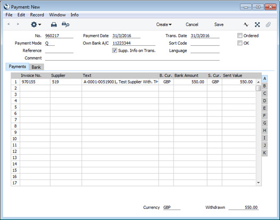Click the Comment input field
This screenshot has height=220, width=280.
(x=132, y=58)
